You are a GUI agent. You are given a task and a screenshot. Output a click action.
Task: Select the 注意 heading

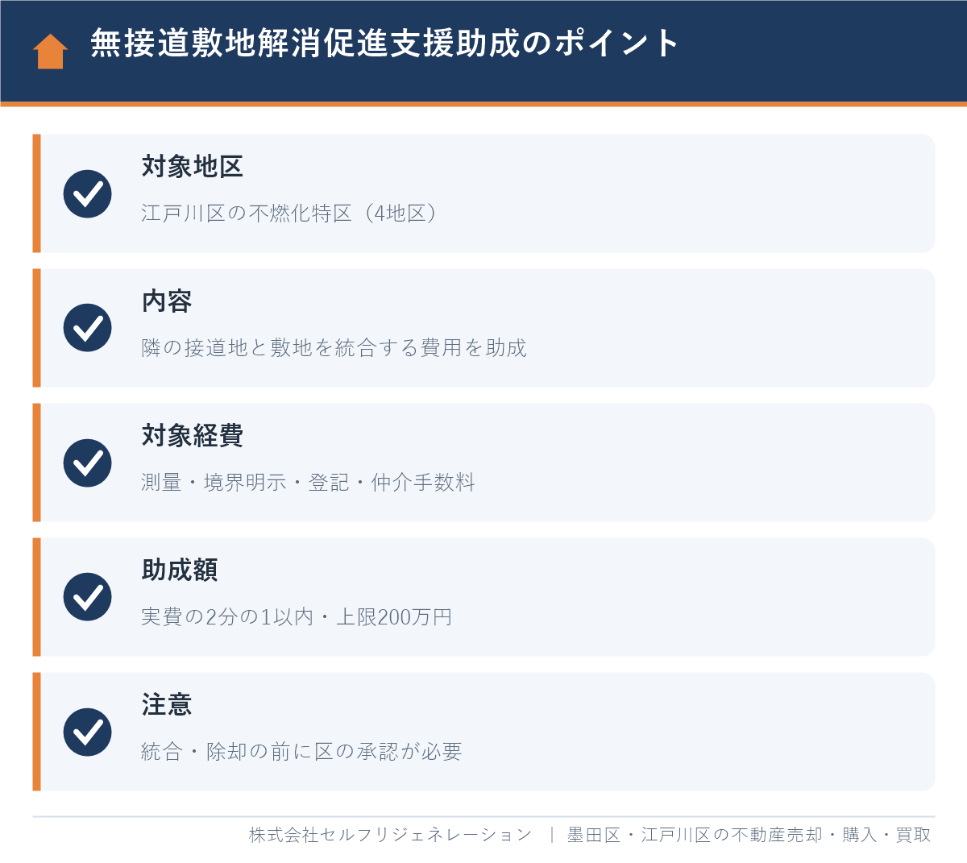click(167, 705)
